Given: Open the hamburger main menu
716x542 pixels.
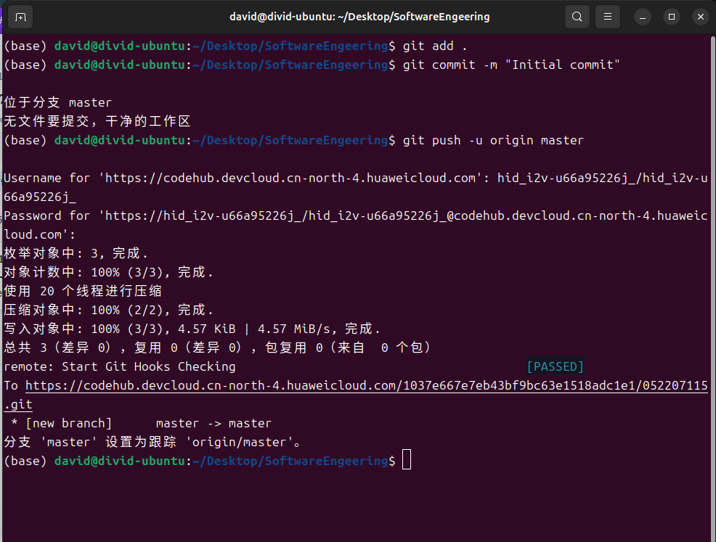Looking at the screenshot, I should (x=608, y=16).
